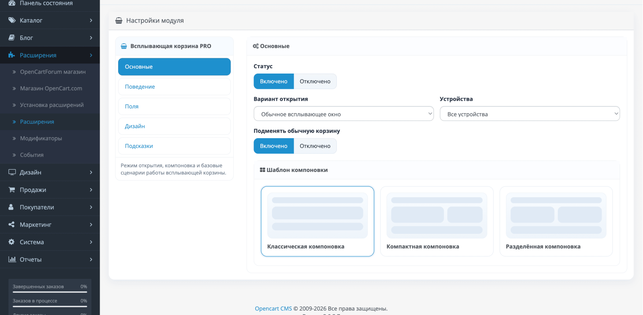Click the Маркетинг share icon
This screenshot has height=315, width=643.
click(11, 225)
